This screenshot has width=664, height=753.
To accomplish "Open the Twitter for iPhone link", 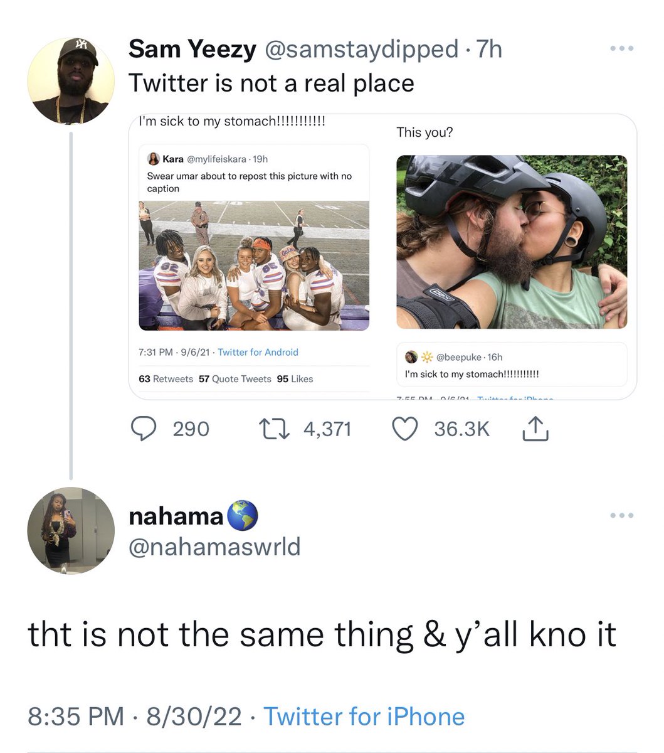I will click(364, 716).
